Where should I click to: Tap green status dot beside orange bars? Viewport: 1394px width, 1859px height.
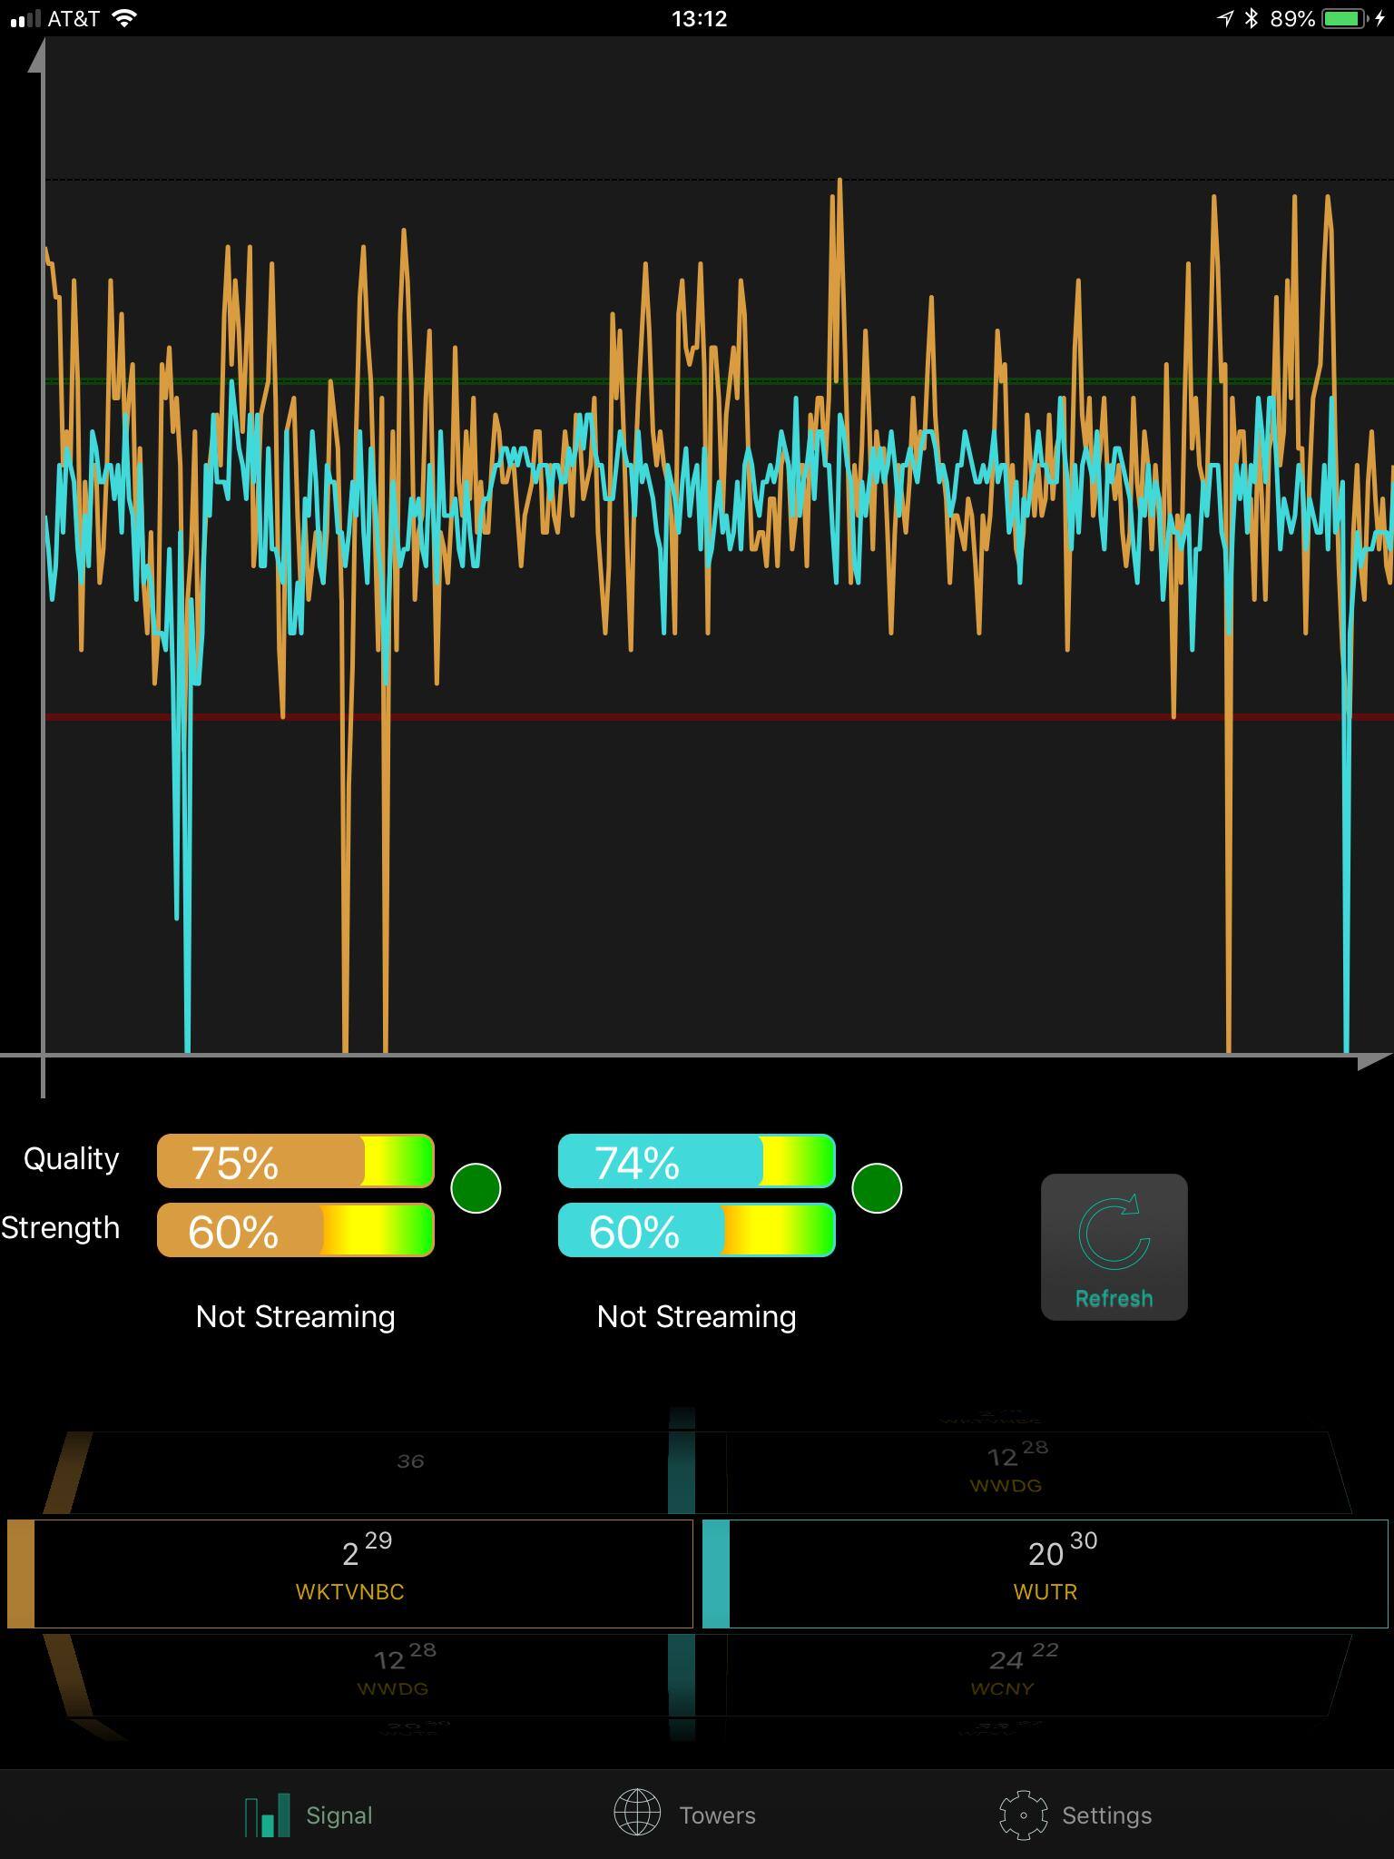476,1188
